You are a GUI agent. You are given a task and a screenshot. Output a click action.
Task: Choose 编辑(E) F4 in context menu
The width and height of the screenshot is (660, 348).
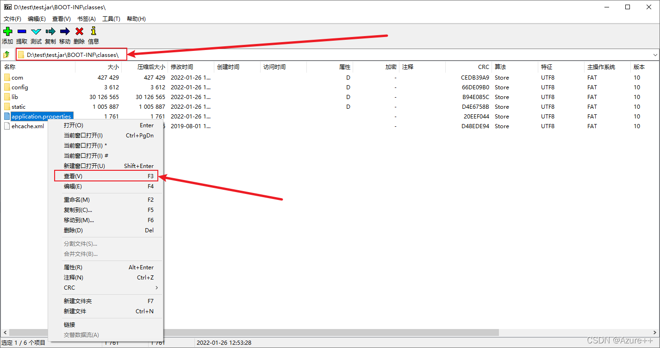point(106,186)
